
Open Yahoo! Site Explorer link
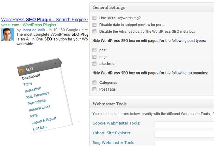[x=112, y=133]
